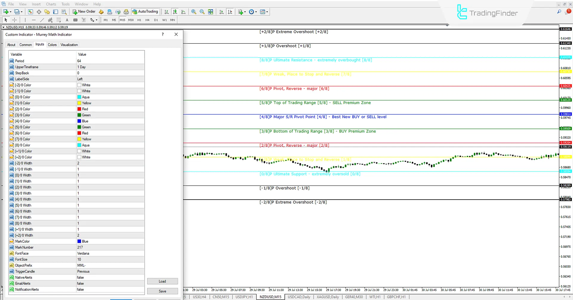This screenshot has width=573, height=300.
Task: Select the draw horizontal line tool
Action: coord(34,20)
